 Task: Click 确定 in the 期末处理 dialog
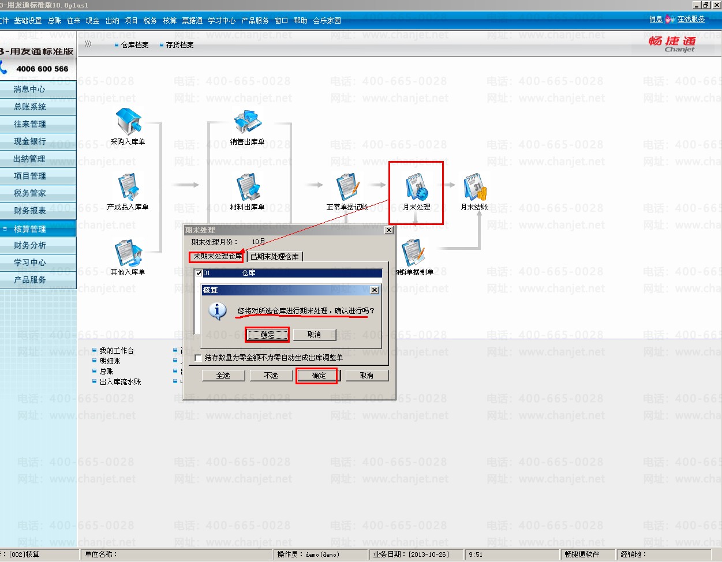pyautogui.click(x=319, y=376)
